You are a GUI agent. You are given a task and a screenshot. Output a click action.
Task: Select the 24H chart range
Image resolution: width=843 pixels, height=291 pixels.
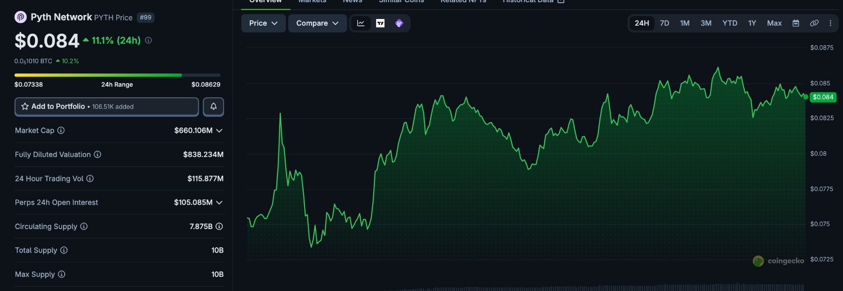point(642,23)
